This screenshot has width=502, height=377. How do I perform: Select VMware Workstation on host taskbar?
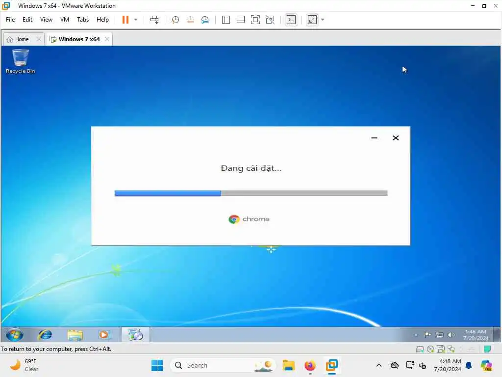(332, 365)
